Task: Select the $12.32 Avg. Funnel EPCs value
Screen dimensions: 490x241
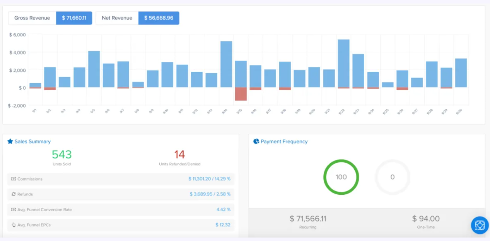Action: coord(223,225)
